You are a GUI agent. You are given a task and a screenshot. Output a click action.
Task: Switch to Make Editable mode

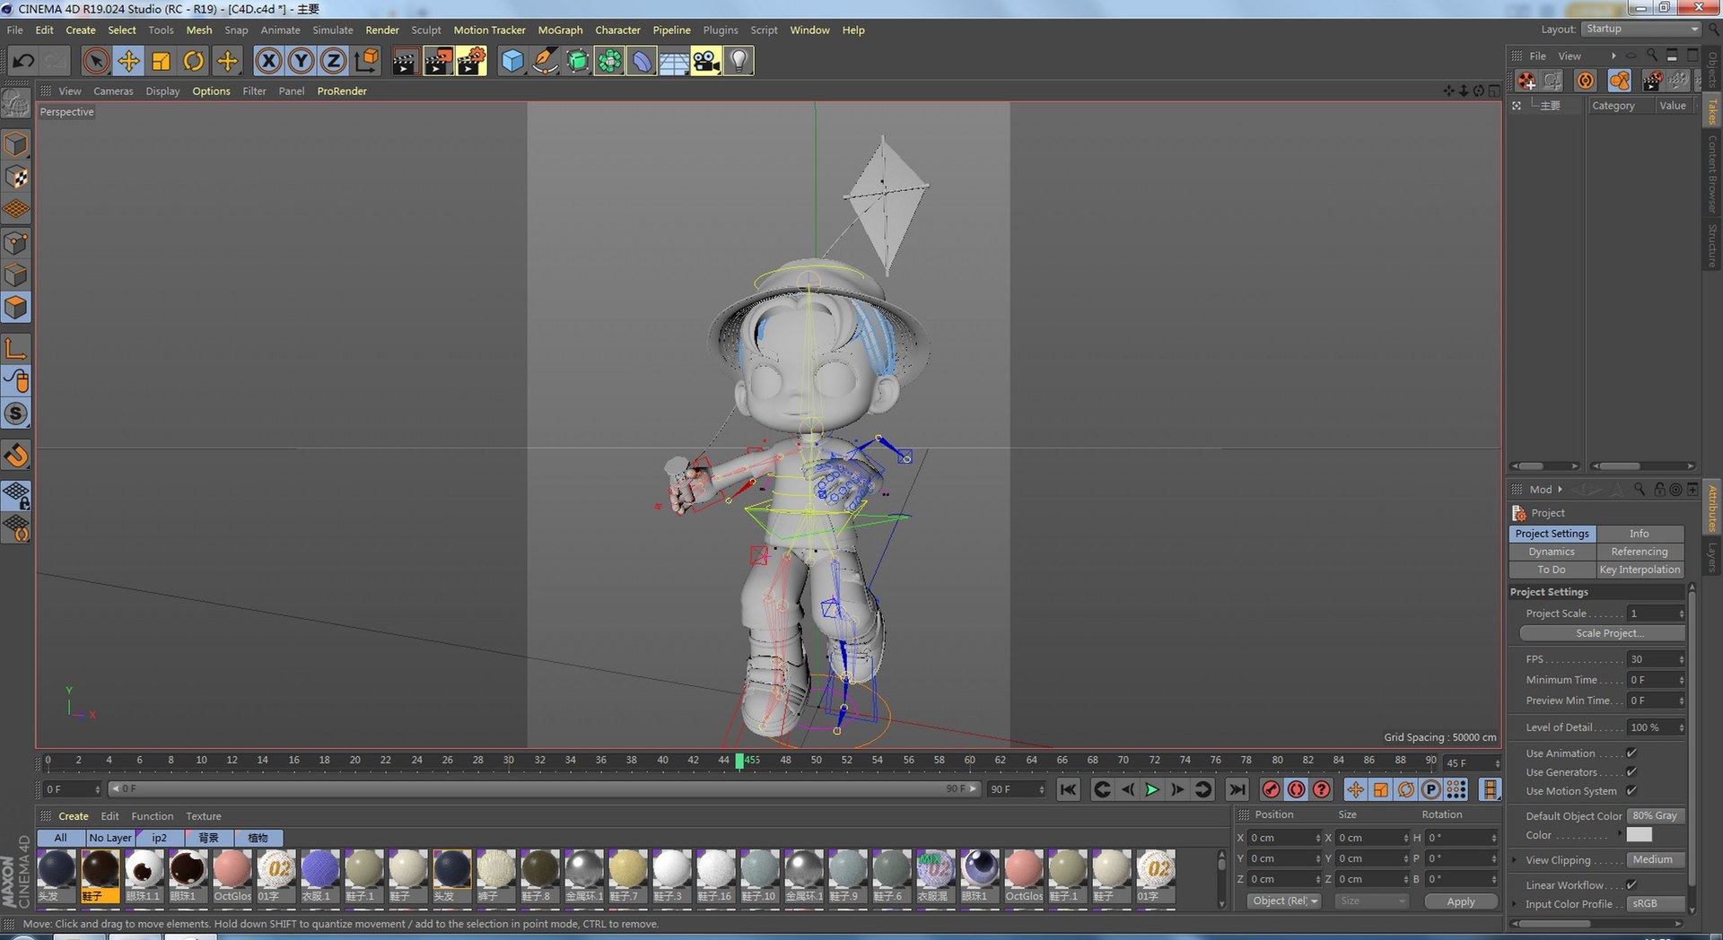(x=16, y=104)
